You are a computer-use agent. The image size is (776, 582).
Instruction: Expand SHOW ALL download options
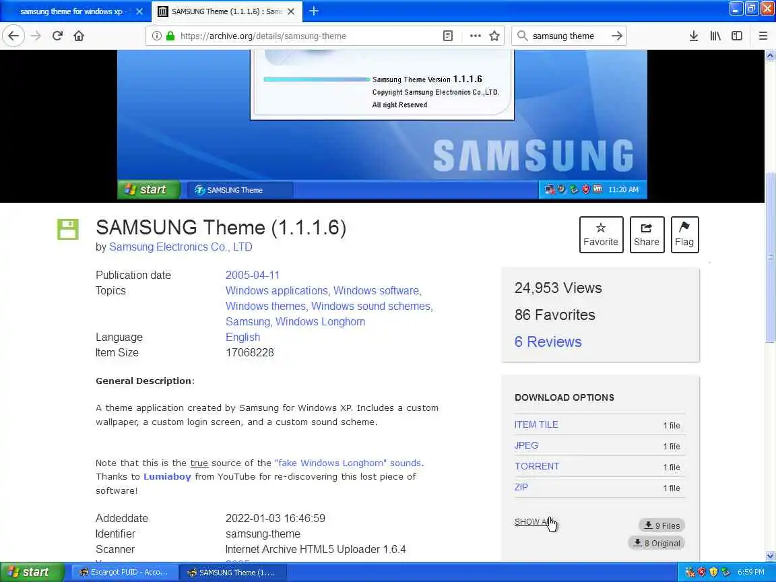[533, 521]
